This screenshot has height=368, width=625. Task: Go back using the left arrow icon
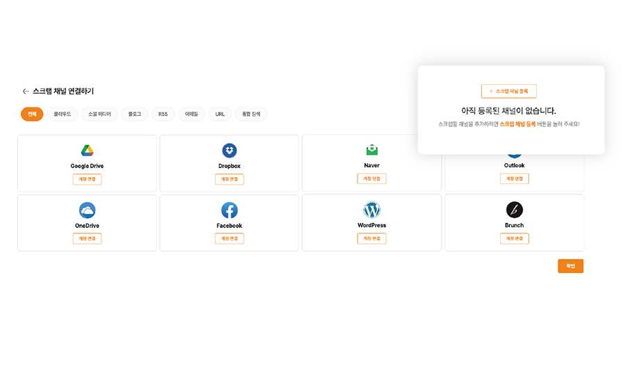[x=26, y=91]
